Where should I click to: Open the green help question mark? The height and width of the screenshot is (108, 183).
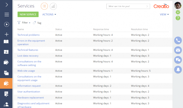click(178, 18)
